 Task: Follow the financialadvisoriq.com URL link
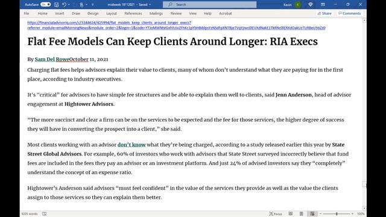tap(176, 25)
